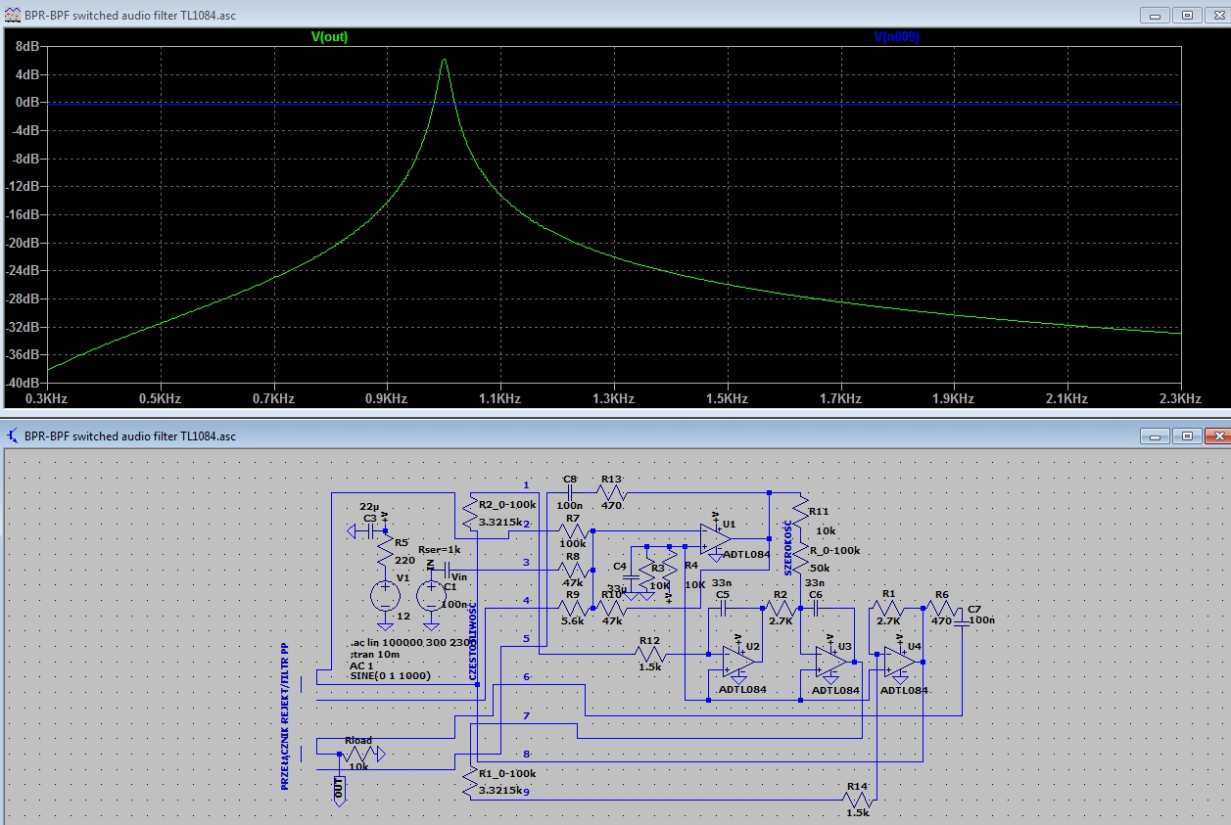Click the V(out) green trace label
Viewport: 1231px width, 825px height.
click(329, 37)
